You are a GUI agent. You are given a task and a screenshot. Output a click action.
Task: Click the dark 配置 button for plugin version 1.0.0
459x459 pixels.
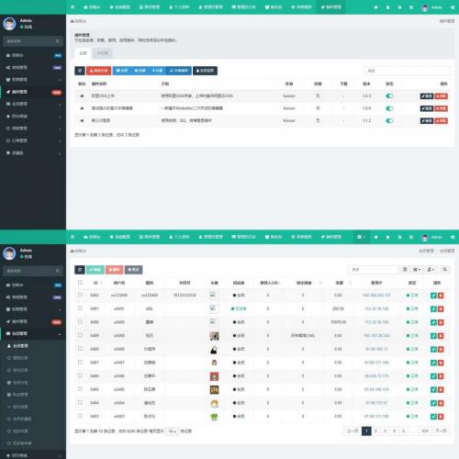[x=427, y=108]
